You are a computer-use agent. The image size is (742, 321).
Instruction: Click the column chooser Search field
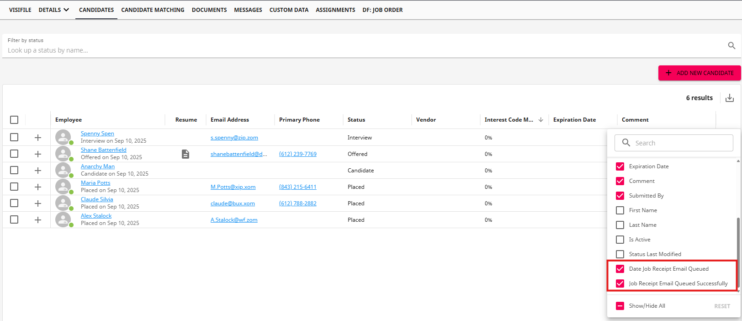coord(674,143)
